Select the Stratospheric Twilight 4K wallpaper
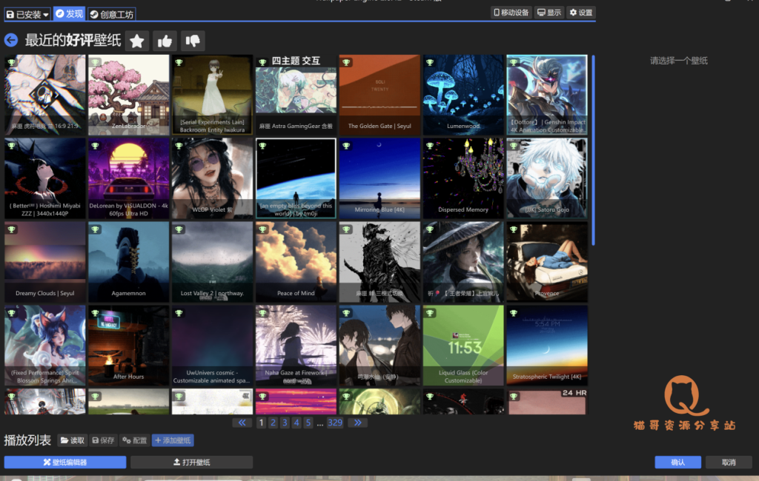Viewport: 759px width, 481px height. click(547, 346)
